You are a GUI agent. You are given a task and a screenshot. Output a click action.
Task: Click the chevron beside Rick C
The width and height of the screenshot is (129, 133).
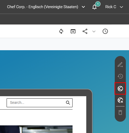pos(121,7)
